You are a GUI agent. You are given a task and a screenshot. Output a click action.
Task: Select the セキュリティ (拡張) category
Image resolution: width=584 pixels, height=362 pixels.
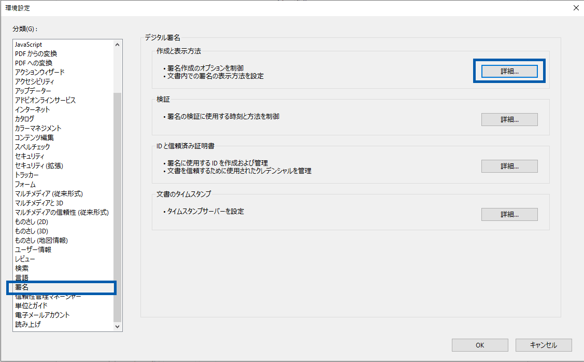point(39,165)
